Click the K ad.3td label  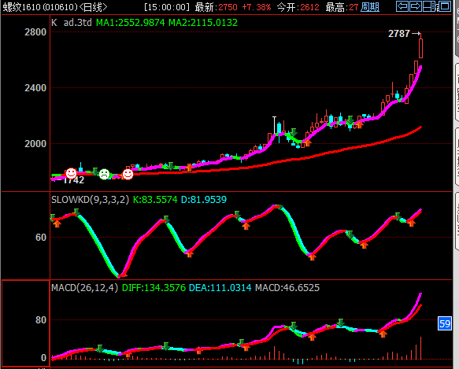(x=72, y=23)
